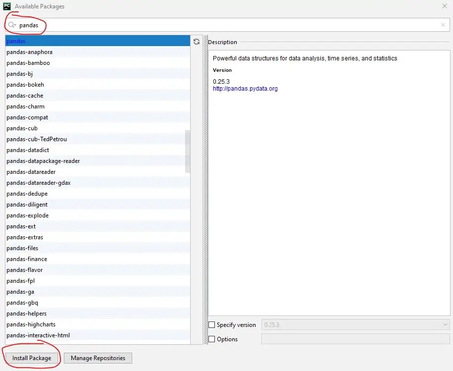Click the search magnifier icon
This screenshot has height=371, width=453.
pos(11,25)
